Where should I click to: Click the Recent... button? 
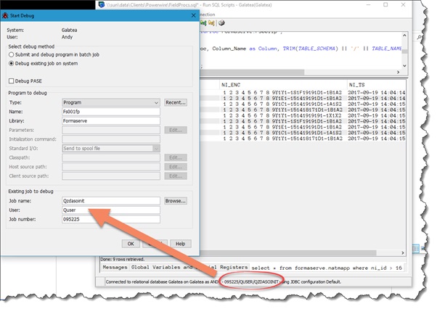[176, 103]
